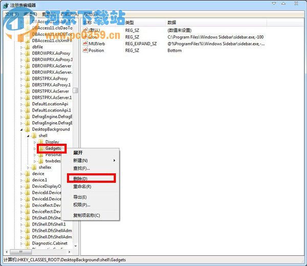Click the DeviceDisplayO folder icon
The height and width of the screenshot is (266, 307).
(28, 186)
